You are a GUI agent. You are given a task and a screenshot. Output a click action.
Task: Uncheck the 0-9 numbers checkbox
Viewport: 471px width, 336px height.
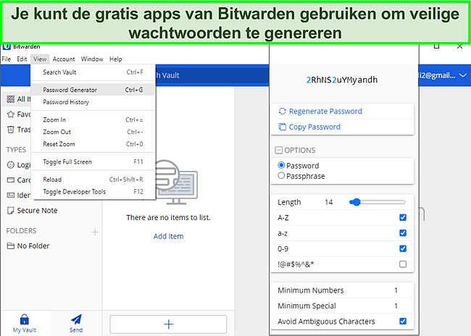coord(403,248)
